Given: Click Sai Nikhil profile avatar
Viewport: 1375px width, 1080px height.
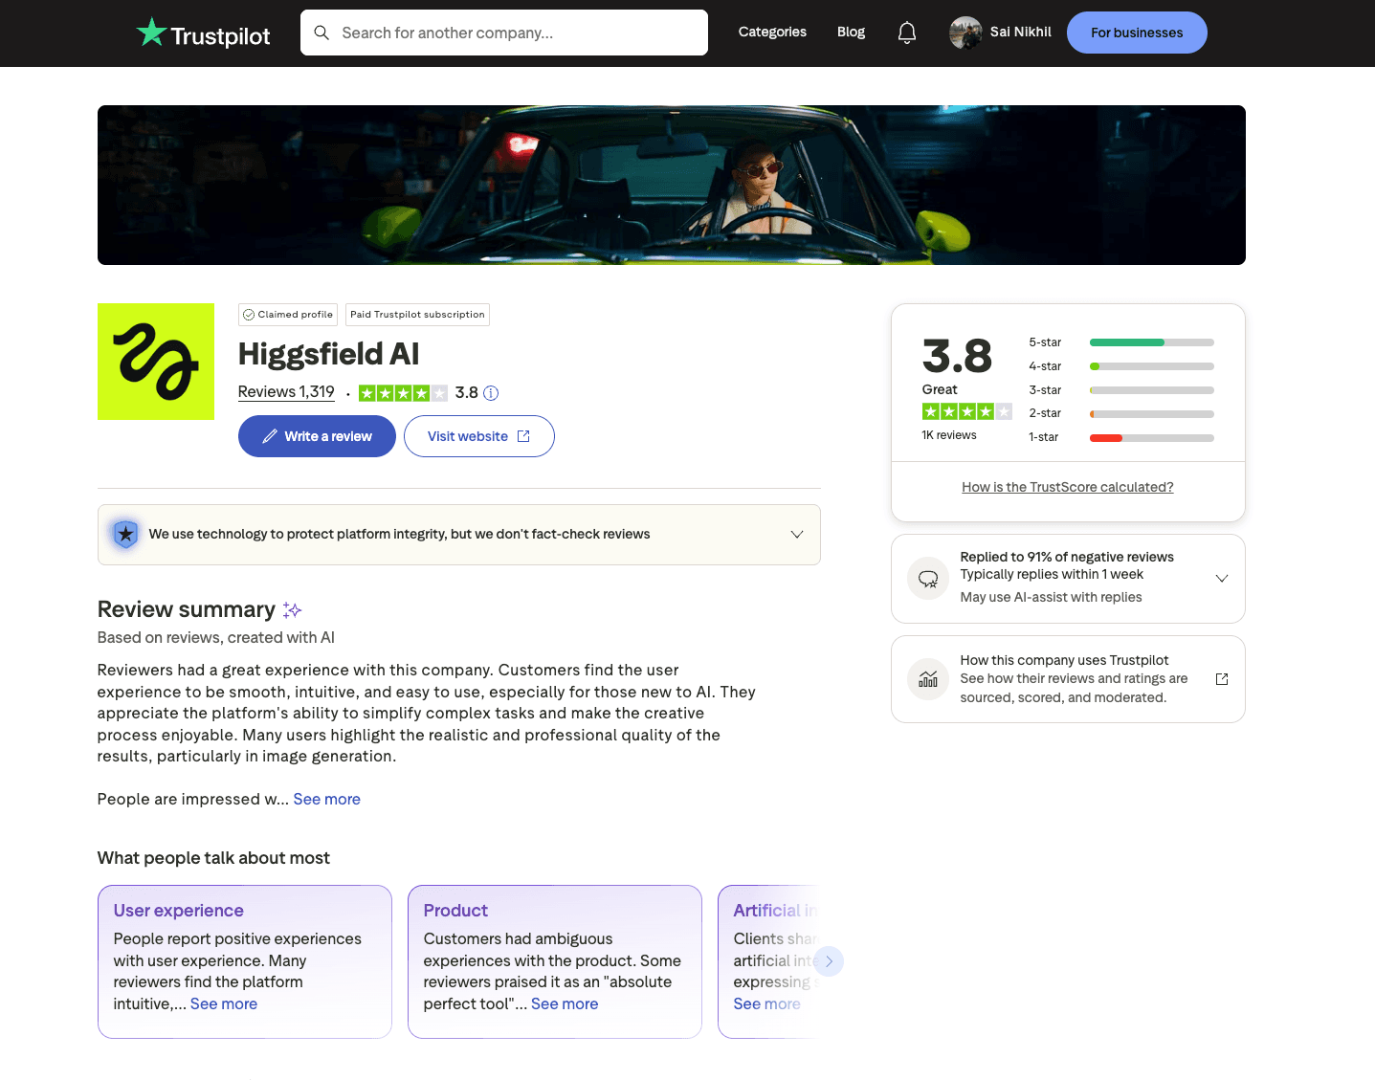Looking at the screenshot, I should point(965,33).
